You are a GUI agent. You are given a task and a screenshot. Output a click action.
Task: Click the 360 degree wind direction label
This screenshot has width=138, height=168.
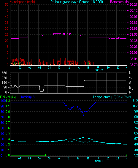pos(4,73)
